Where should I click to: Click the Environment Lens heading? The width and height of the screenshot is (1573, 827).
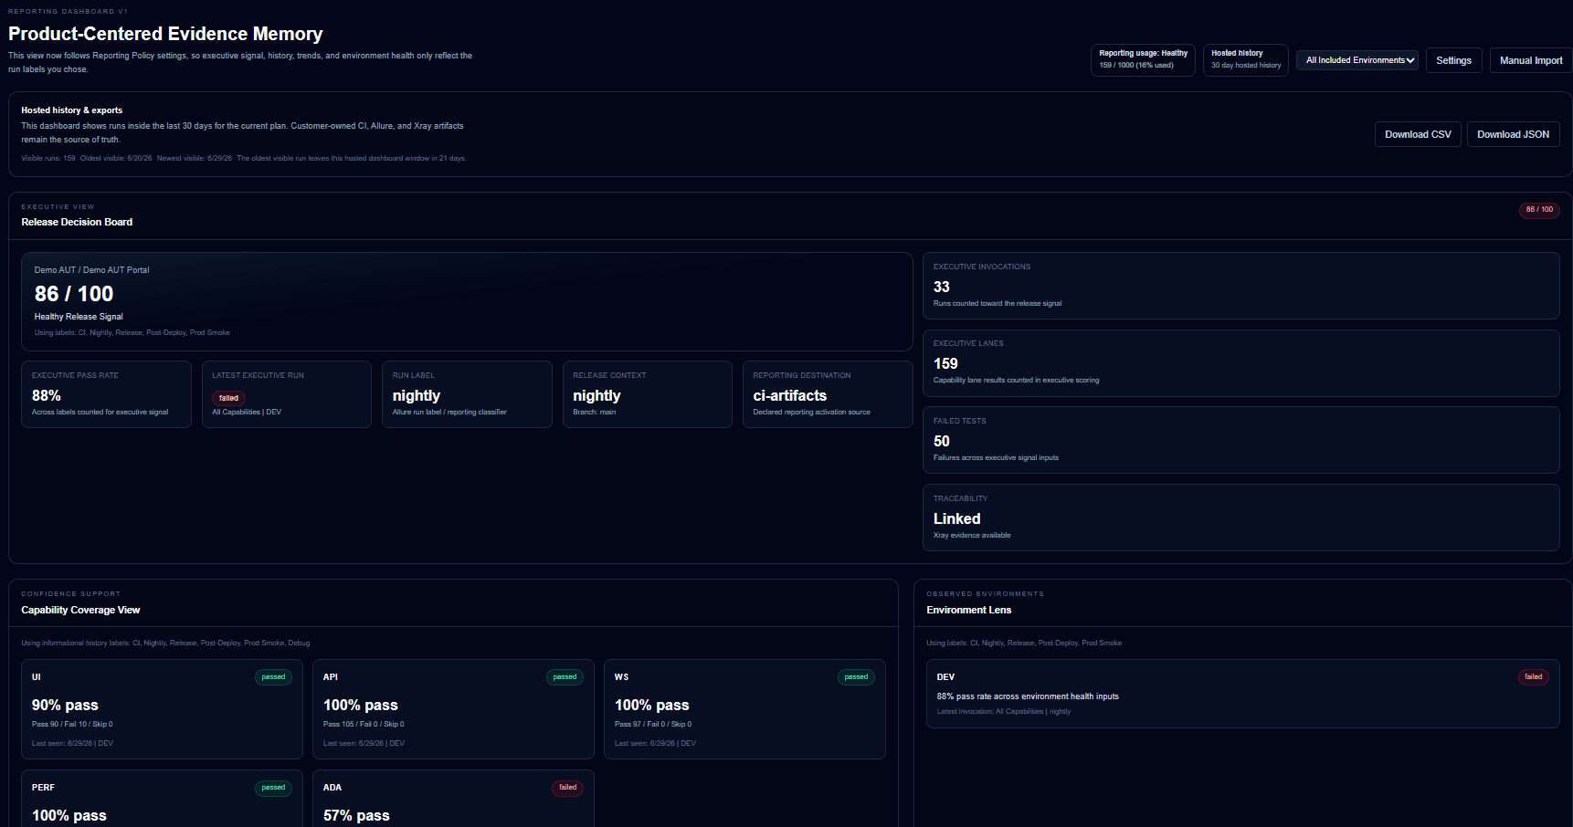(x=969, y=610)
